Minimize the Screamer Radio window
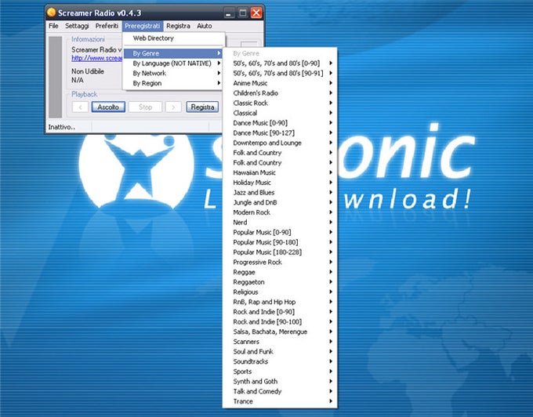The image size is (533, 417). point(229,13)
